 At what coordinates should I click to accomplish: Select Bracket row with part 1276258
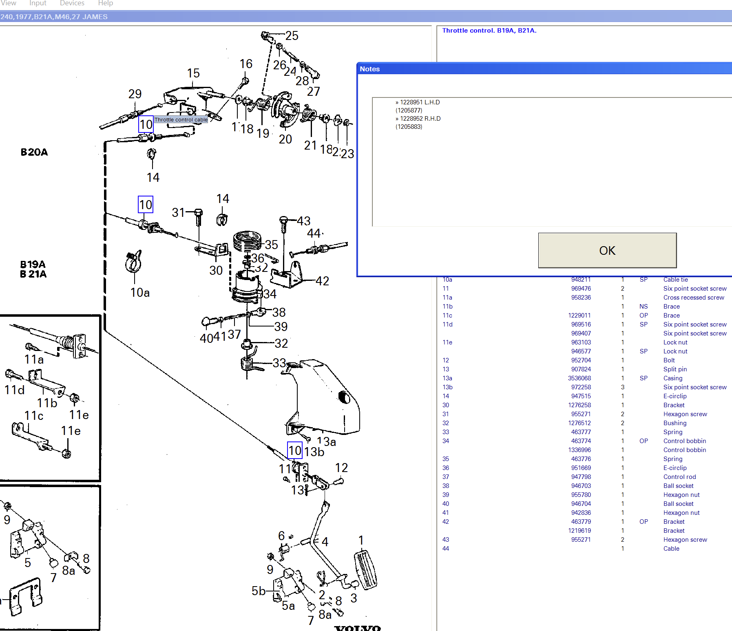click(x=584, y=405)
